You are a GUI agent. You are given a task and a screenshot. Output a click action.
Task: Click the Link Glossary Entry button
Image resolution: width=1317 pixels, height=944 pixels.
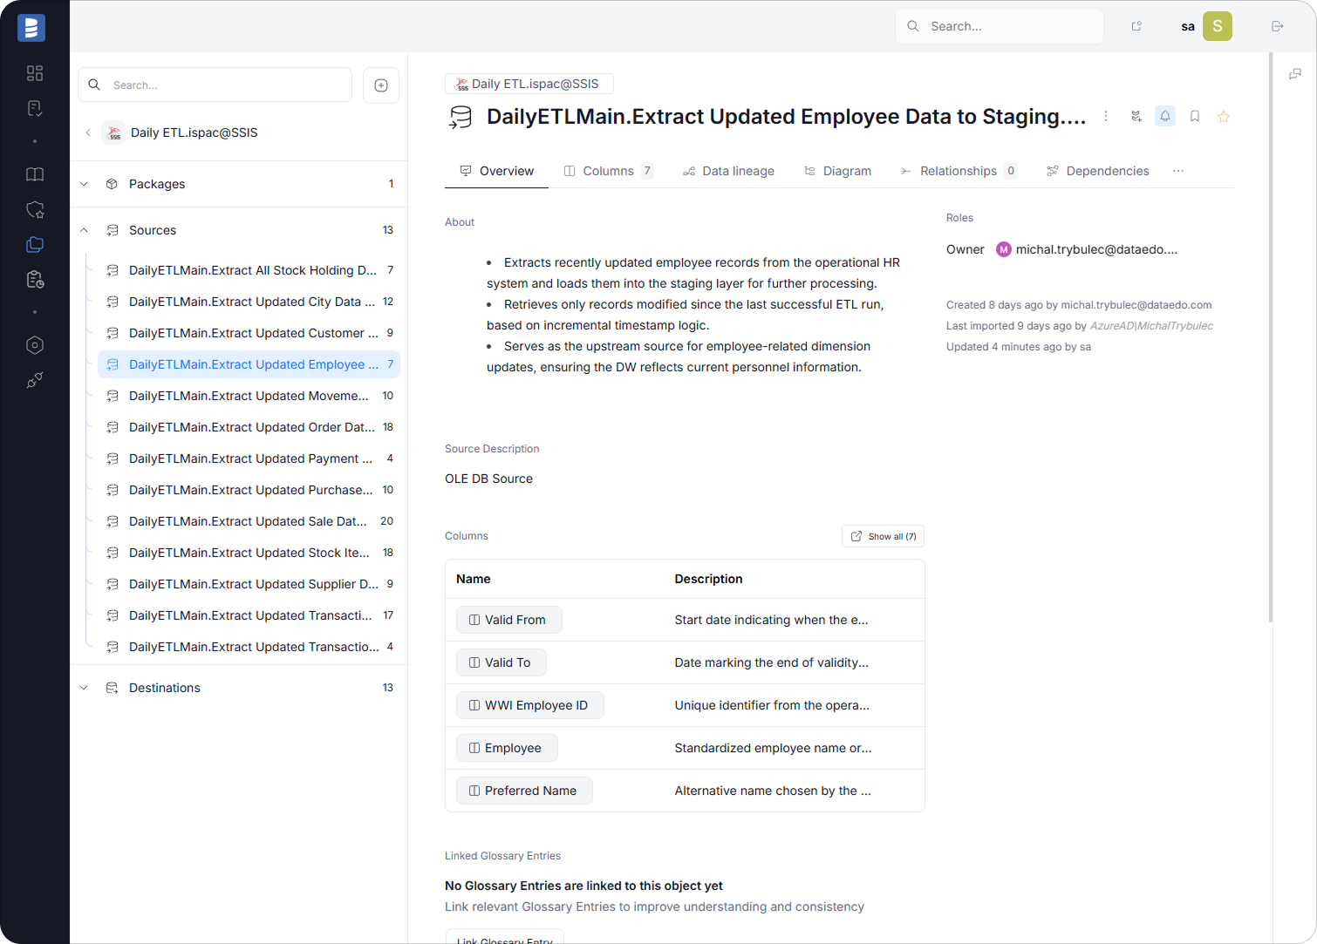(504, 939)
